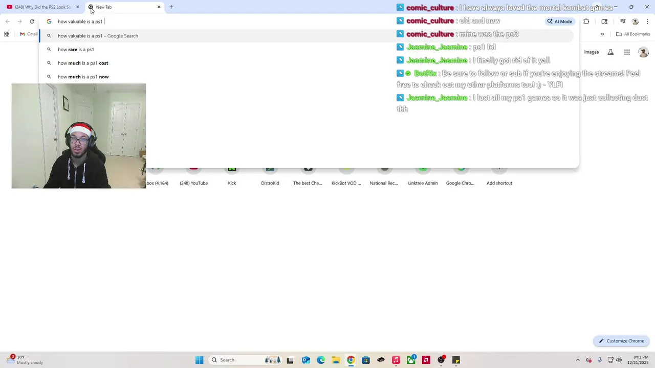Open Task View on the taskbar
This screenshot has height=368, width=655.
290,360
